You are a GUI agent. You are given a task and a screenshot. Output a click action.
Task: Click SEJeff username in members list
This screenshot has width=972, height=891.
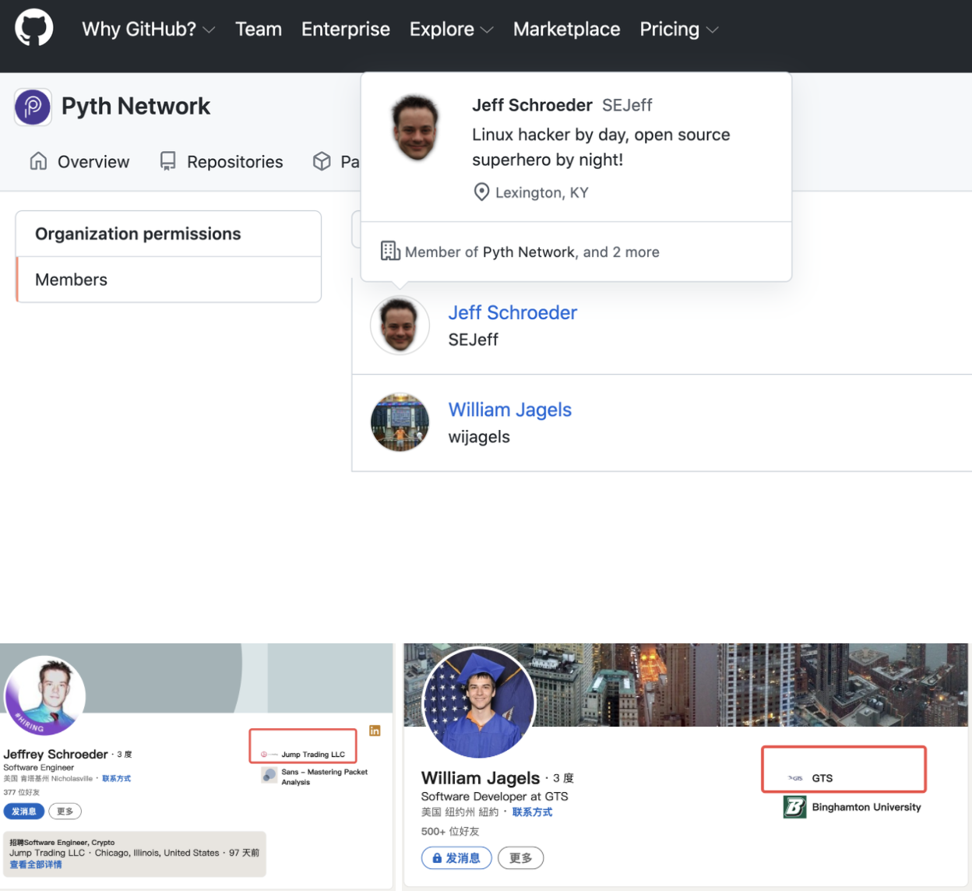click(473, 340)
